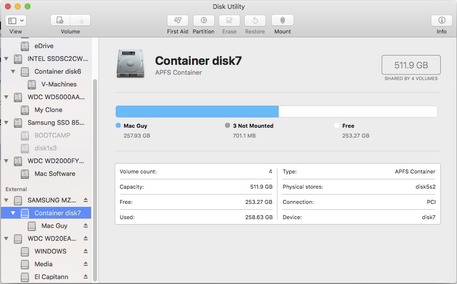Click the Erase toolbar icon

(x=229, y=20)
